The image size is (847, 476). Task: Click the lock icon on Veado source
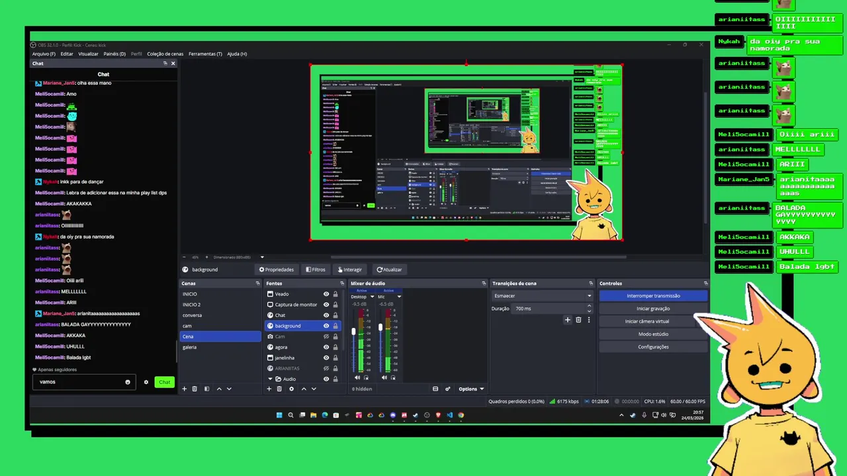tap(335, 294)
